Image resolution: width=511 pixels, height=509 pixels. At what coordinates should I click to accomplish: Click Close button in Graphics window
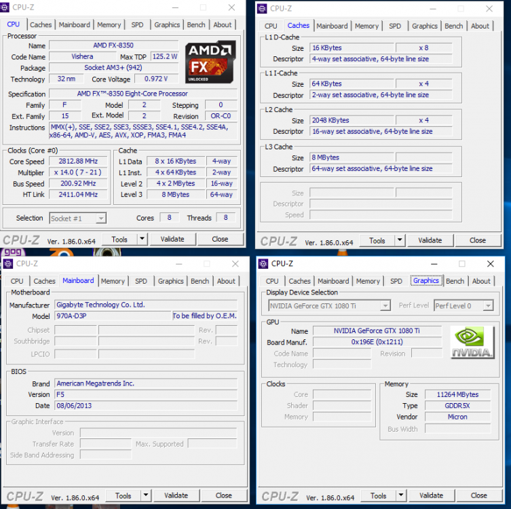(478, 495)
